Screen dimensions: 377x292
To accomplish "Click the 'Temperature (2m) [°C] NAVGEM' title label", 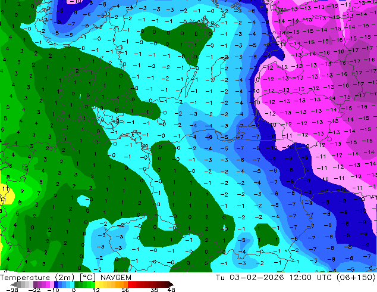I will coord(65,278).
